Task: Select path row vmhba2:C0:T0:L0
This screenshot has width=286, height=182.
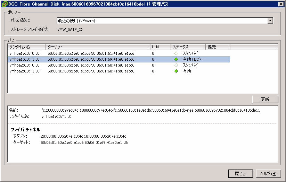Action: [119, 65]
